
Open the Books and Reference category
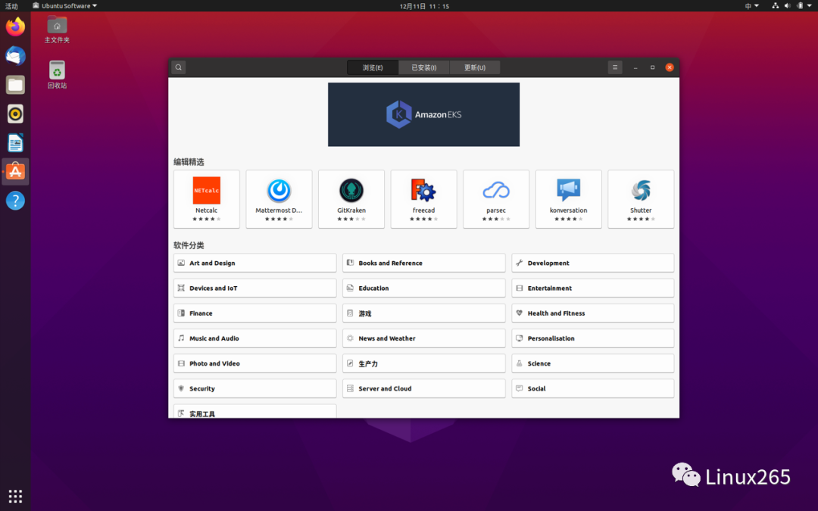423,263
